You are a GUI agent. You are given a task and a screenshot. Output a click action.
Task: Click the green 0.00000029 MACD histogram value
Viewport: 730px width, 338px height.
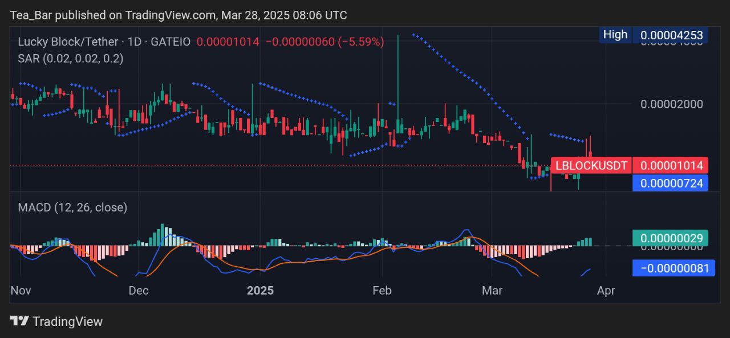click(x=671, y=238)
